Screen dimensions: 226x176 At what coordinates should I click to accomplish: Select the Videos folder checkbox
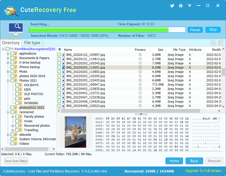[x=12, y=143]
